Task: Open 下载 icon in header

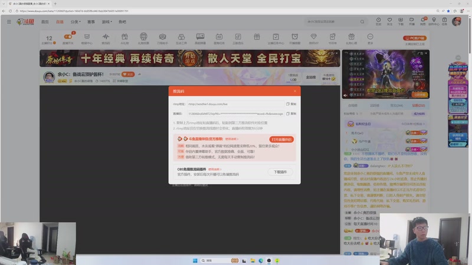Action: 401,21
